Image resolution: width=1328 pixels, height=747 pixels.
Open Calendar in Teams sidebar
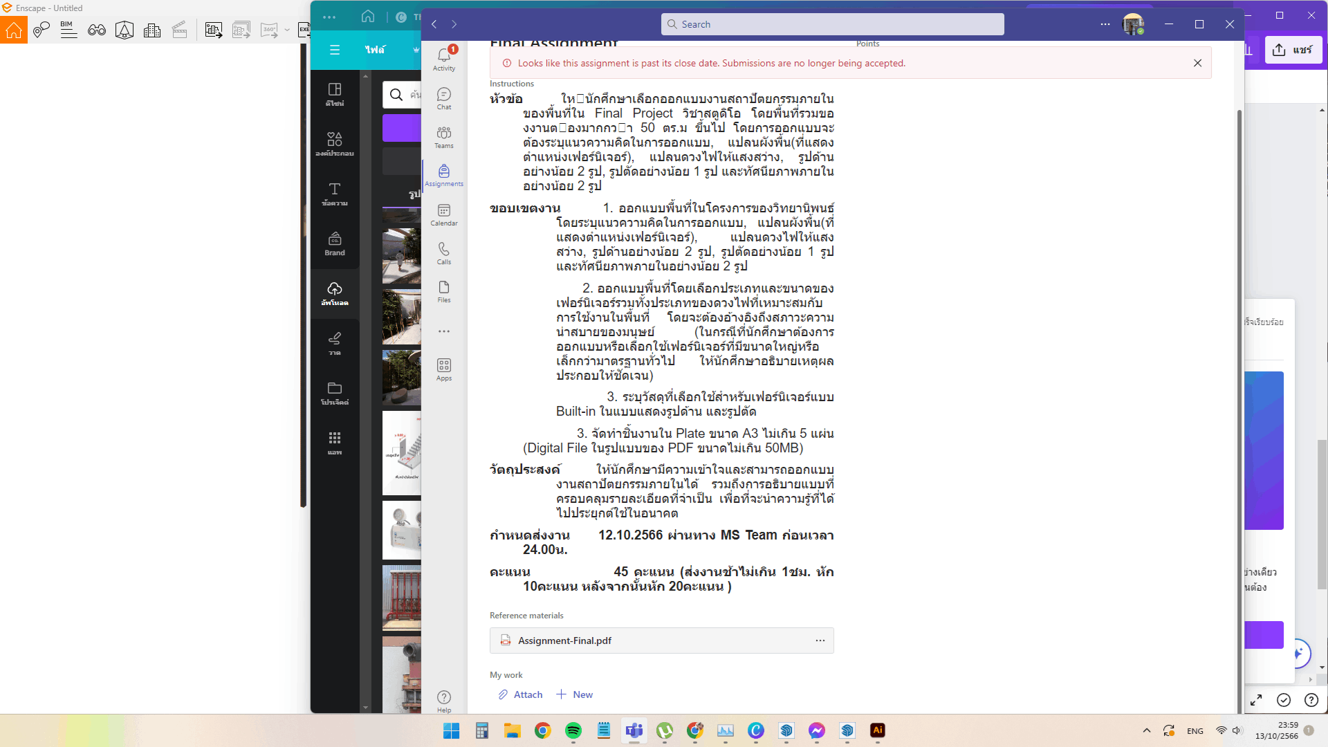pos(444,214)
